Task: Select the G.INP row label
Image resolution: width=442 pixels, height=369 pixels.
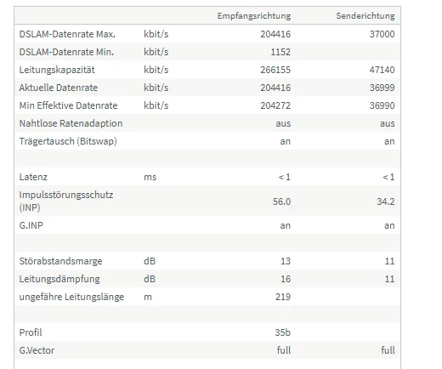Action: 31,225
